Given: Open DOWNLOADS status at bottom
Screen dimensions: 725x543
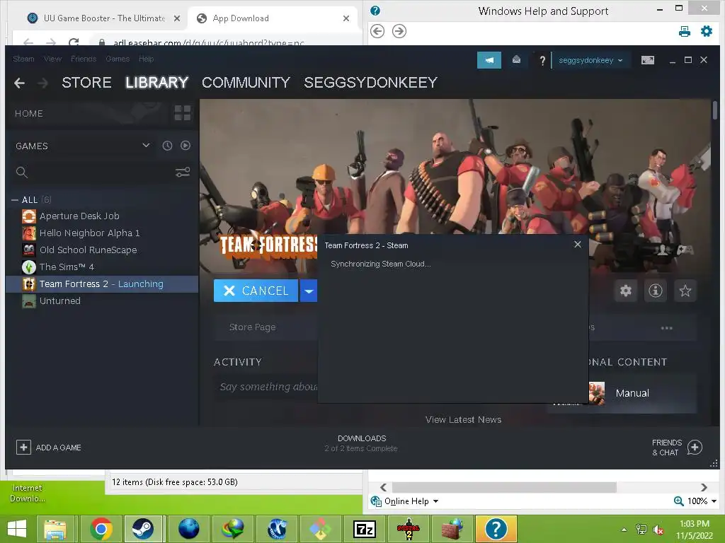Looking at the screenshot, I should tap(361, 443).
